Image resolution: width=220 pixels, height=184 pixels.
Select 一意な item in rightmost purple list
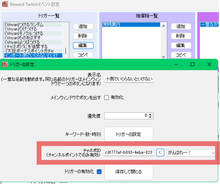[209, 25]
